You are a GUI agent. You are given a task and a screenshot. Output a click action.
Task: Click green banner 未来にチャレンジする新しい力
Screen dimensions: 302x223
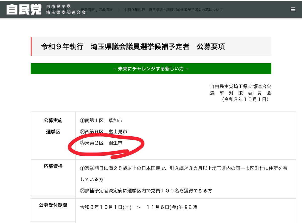pos(151,69)
